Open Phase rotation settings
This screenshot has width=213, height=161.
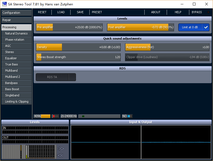pyautogui.click(x=16, y=40)
